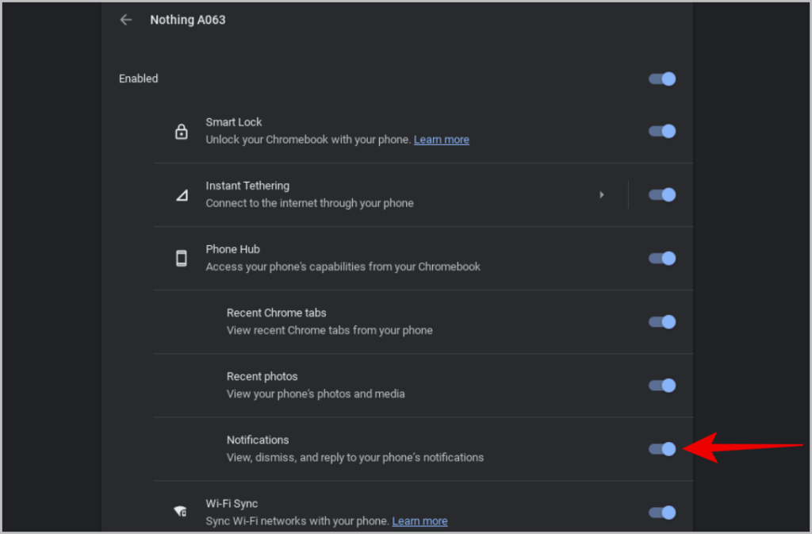The image size is (812, 534).
Task: Click 'Access your phone's capabilities from your Chromebook'
Action: [x=343, y=267]
